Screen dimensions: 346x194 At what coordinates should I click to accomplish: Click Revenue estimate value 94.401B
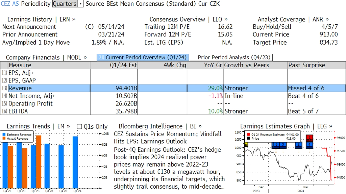click(x=126, y=88)
